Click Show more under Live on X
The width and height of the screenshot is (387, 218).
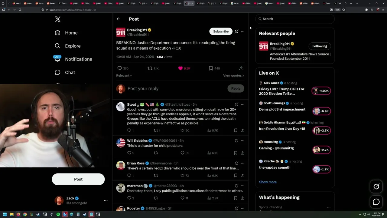[x=268, y=182]
